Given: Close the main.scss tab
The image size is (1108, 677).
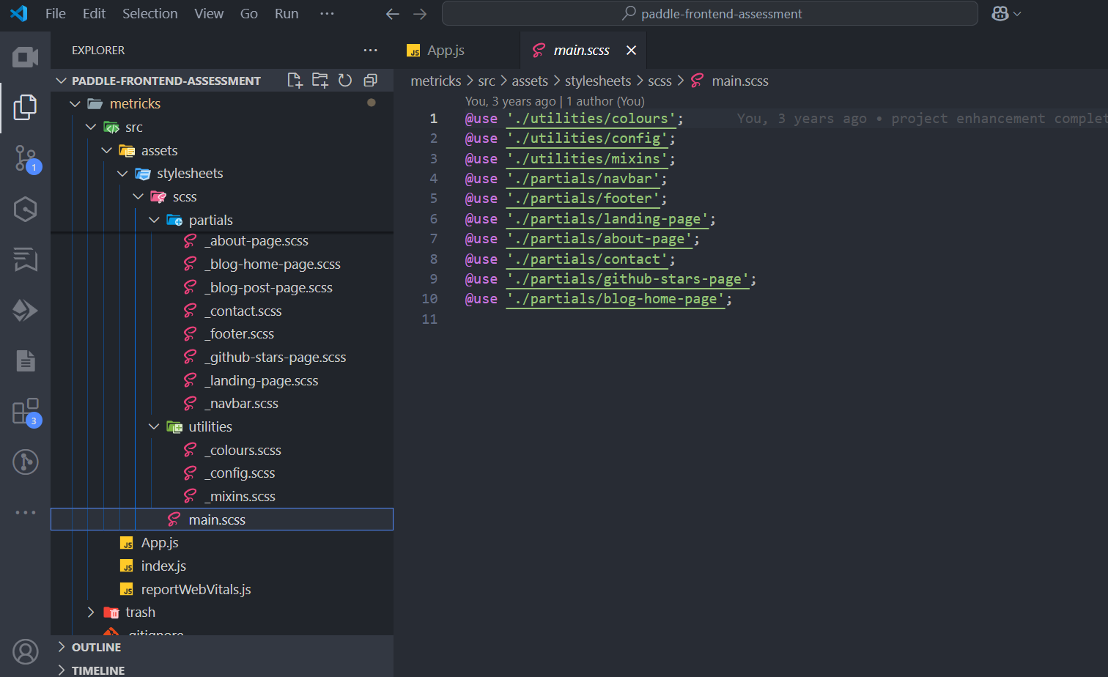Looking at the screenshot, I should coord(631,51).
